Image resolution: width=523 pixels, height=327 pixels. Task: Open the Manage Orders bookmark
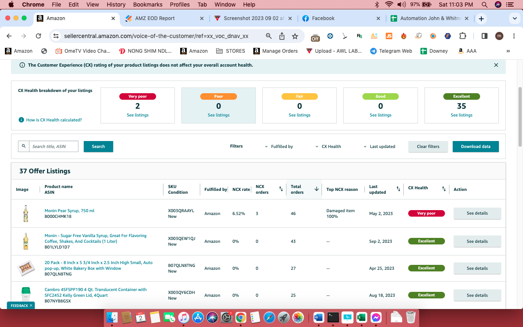tap(275, 51)
